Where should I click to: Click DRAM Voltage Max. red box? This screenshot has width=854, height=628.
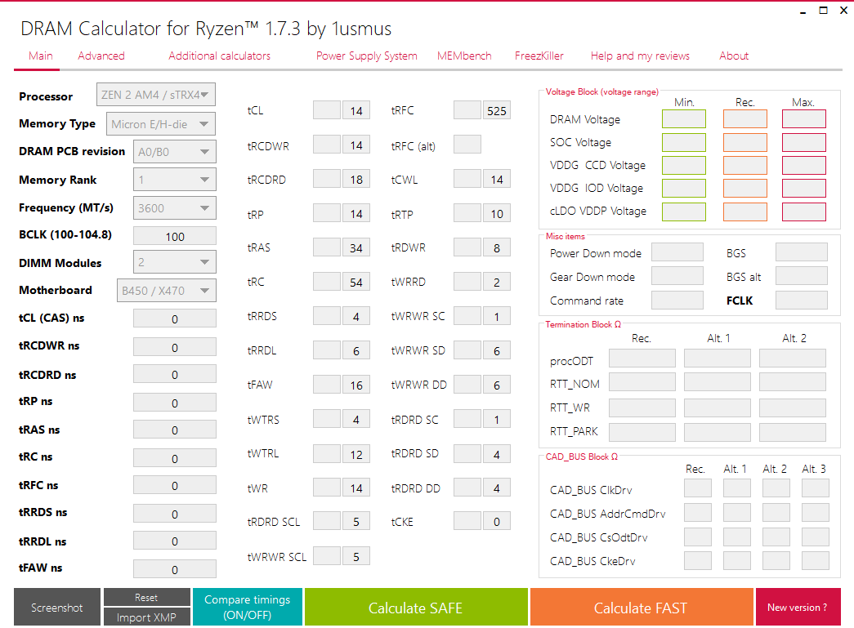click(804, 118)
